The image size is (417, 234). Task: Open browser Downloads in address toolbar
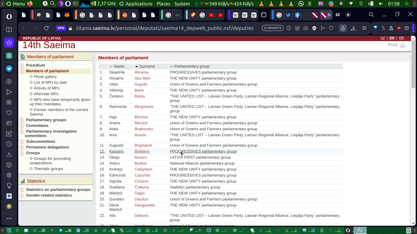coord(353,28)
